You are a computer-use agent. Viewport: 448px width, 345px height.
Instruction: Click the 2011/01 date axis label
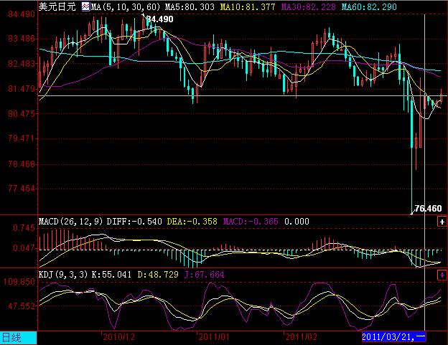coord(214,337)
